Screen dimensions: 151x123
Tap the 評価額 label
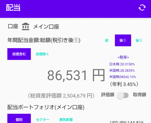point(108,95)
